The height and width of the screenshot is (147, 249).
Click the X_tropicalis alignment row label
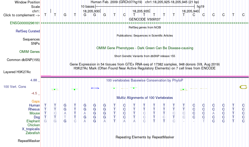click(x=31, y=129)
